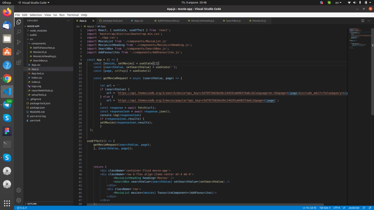Expand the OUTLINE section
The width and height of the screenshot is (374, 210).
(32, 204)
